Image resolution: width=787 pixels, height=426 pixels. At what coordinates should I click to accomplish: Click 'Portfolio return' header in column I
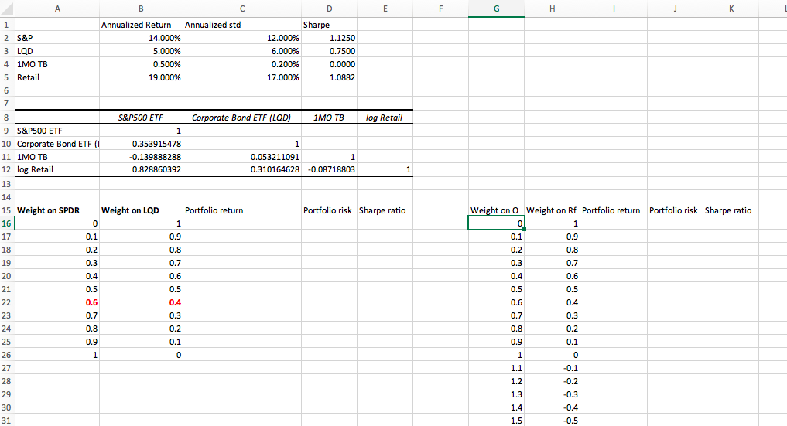tap(614, 210)
